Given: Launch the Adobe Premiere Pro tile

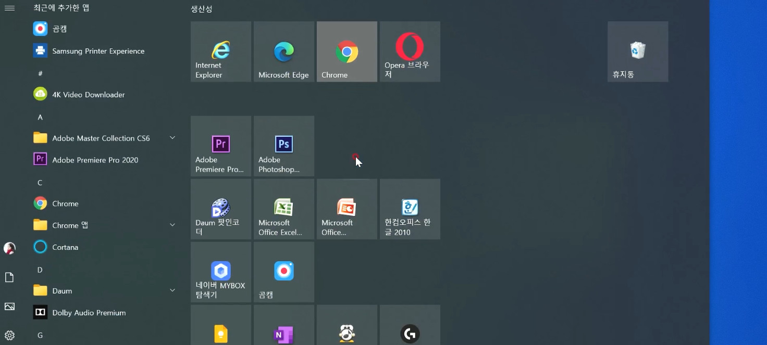Looking at the screenshot, I should 221,146.
